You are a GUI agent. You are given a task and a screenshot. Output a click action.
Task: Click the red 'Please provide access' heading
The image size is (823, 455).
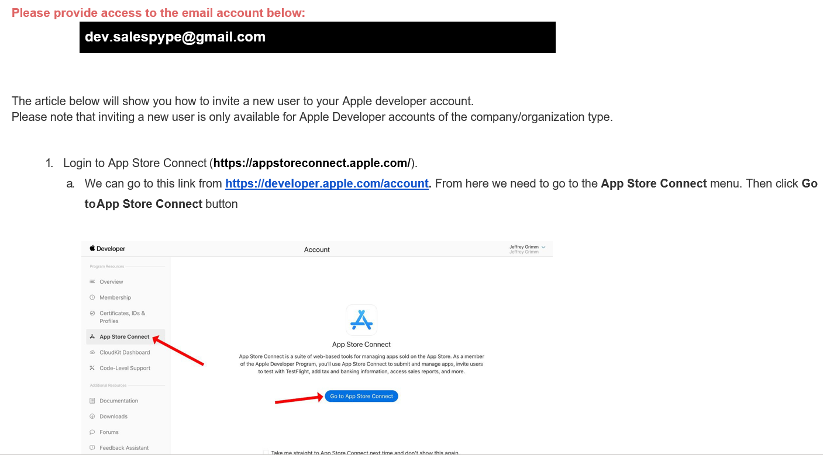(159, 13)
